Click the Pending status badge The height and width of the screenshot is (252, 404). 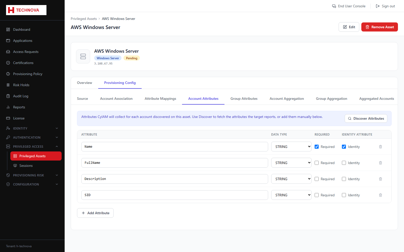tap(132, 58)
